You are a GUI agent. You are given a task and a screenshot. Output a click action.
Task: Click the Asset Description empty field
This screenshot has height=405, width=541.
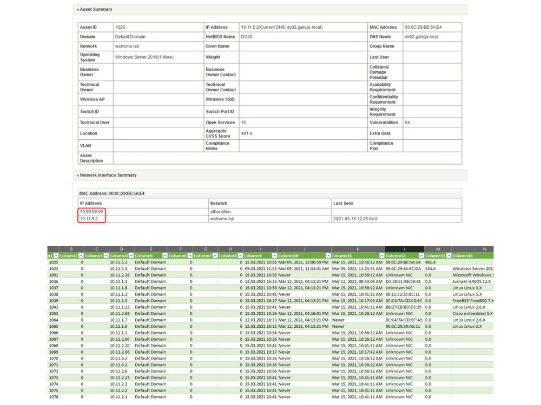(287, 158)
